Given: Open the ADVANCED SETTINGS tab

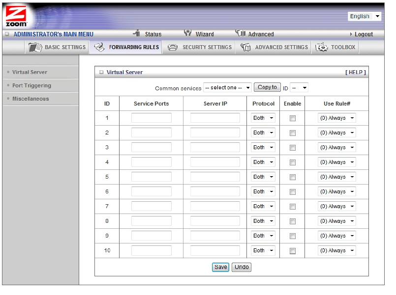Looking at the screenshot, I should pos(274,47).
